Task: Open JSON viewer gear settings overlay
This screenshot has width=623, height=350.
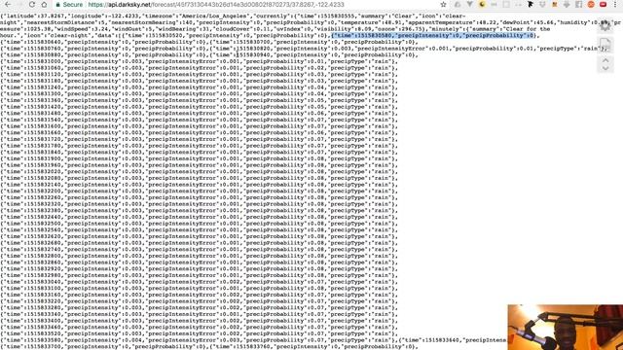Action: (605, 26)
